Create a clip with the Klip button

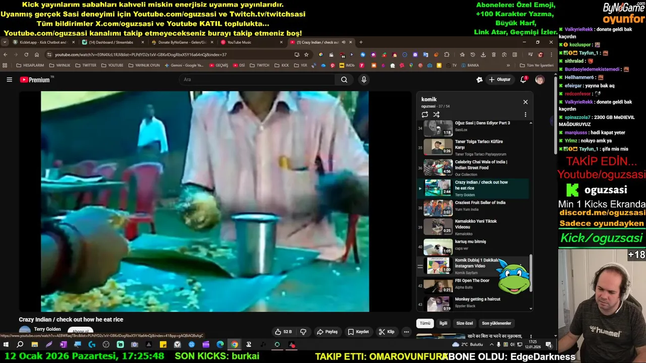click(387, 332)
